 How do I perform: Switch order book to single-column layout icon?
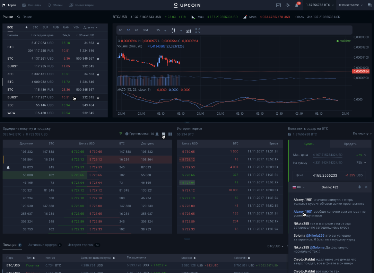pyautogui.click(x=163, y=134)
